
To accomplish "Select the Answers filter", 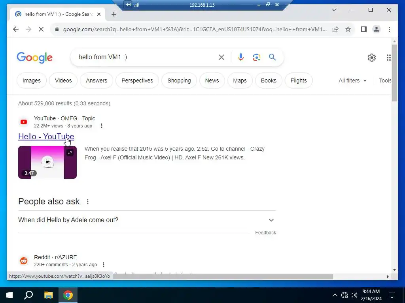I will 97,80.
